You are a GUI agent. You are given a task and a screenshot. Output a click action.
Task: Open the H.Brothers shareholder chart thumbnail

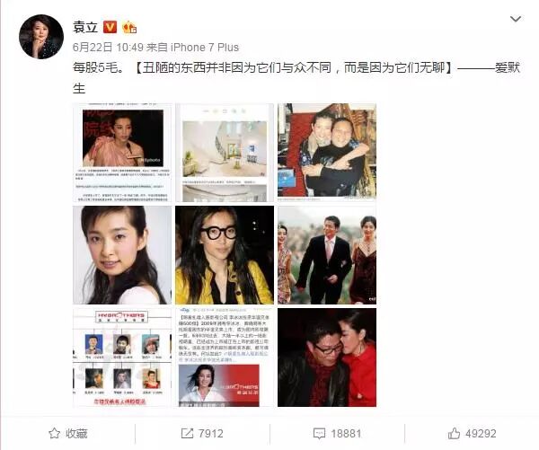tap(122, 357)
